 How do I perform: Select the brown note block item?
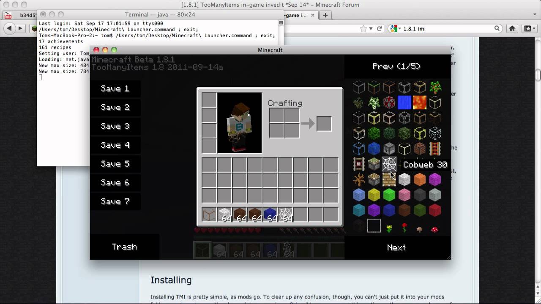tap(420, 148)
